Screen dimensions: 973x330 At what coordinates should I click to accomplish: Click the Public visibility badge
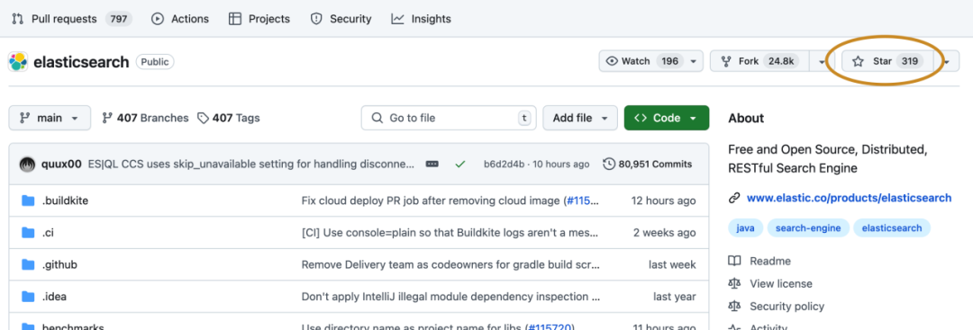point(155,62)
